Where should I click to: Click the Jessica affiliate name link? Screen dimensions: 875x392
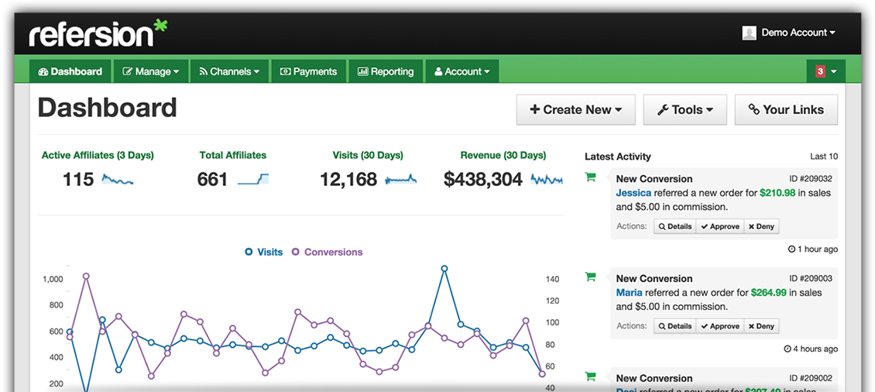coord(633,193)
